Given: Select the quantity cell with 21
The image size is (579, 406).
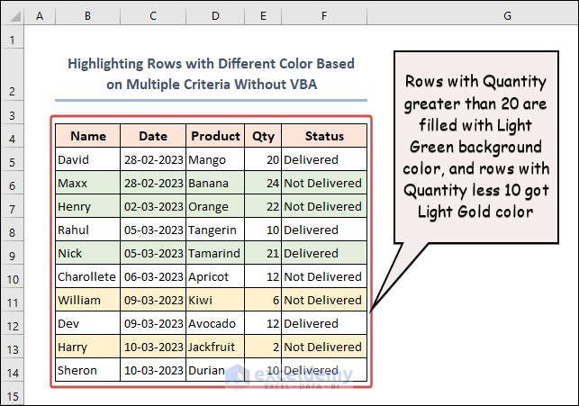Looking at the screenshot, I should (x=263, y=253).
